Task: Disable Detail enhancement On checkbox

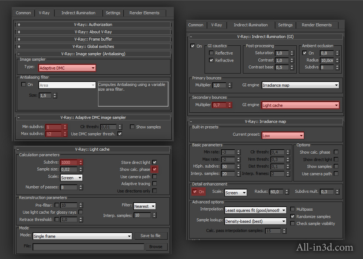Action: click(x=194, y=192)
